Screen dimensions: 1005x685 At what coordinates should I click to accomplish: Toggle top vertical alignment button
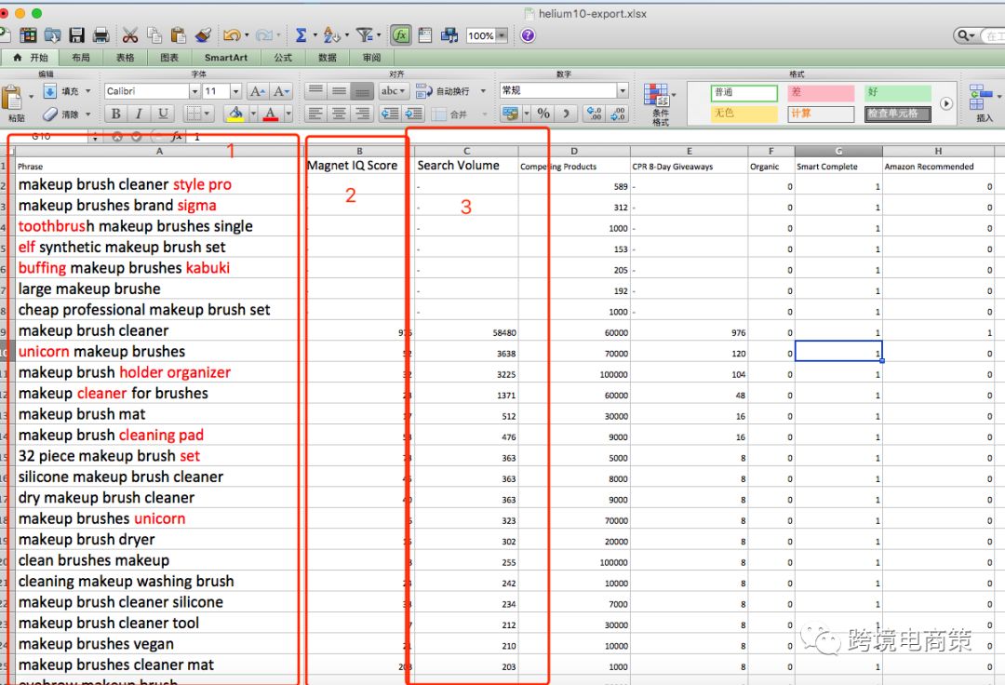[x=315, y=91]
